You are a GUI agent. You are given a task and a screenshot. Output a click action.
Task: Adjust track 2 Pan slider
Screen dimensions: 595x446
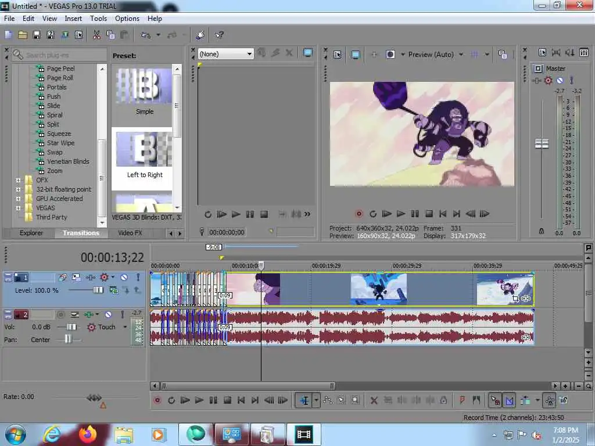[68, 339]
